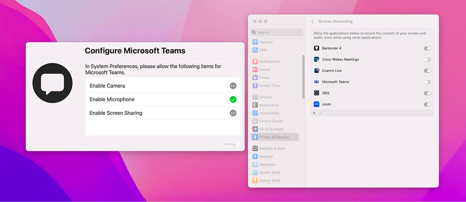Open Notifications settings label in sidebar
466x202 pixels.
click(270, 61)
